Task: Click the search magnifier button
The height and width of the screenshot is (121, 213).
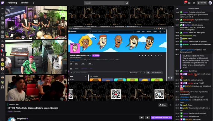Action: 127,3
